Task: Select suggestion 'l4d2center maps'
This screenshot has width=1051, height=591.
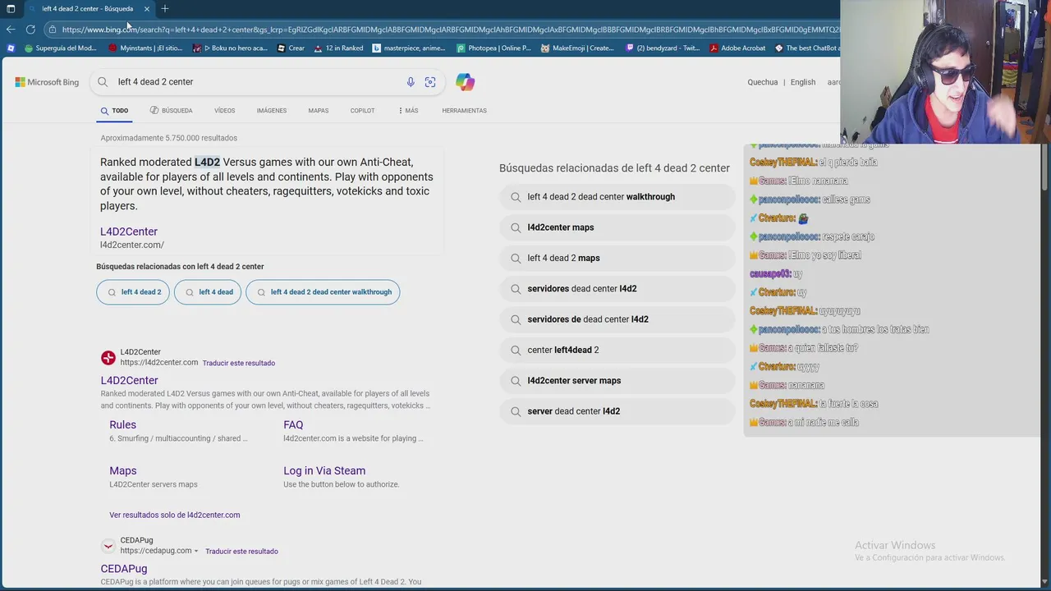Action: [617, 227]
